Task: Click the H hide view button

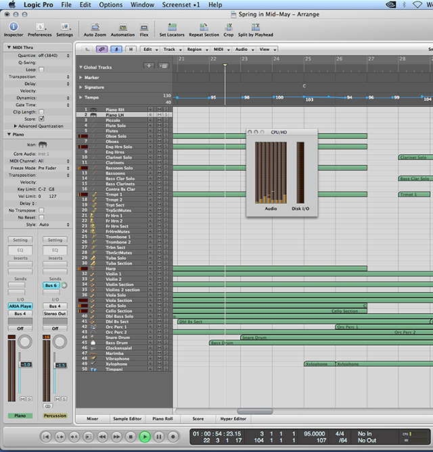Action: click(x=131, y=49)
